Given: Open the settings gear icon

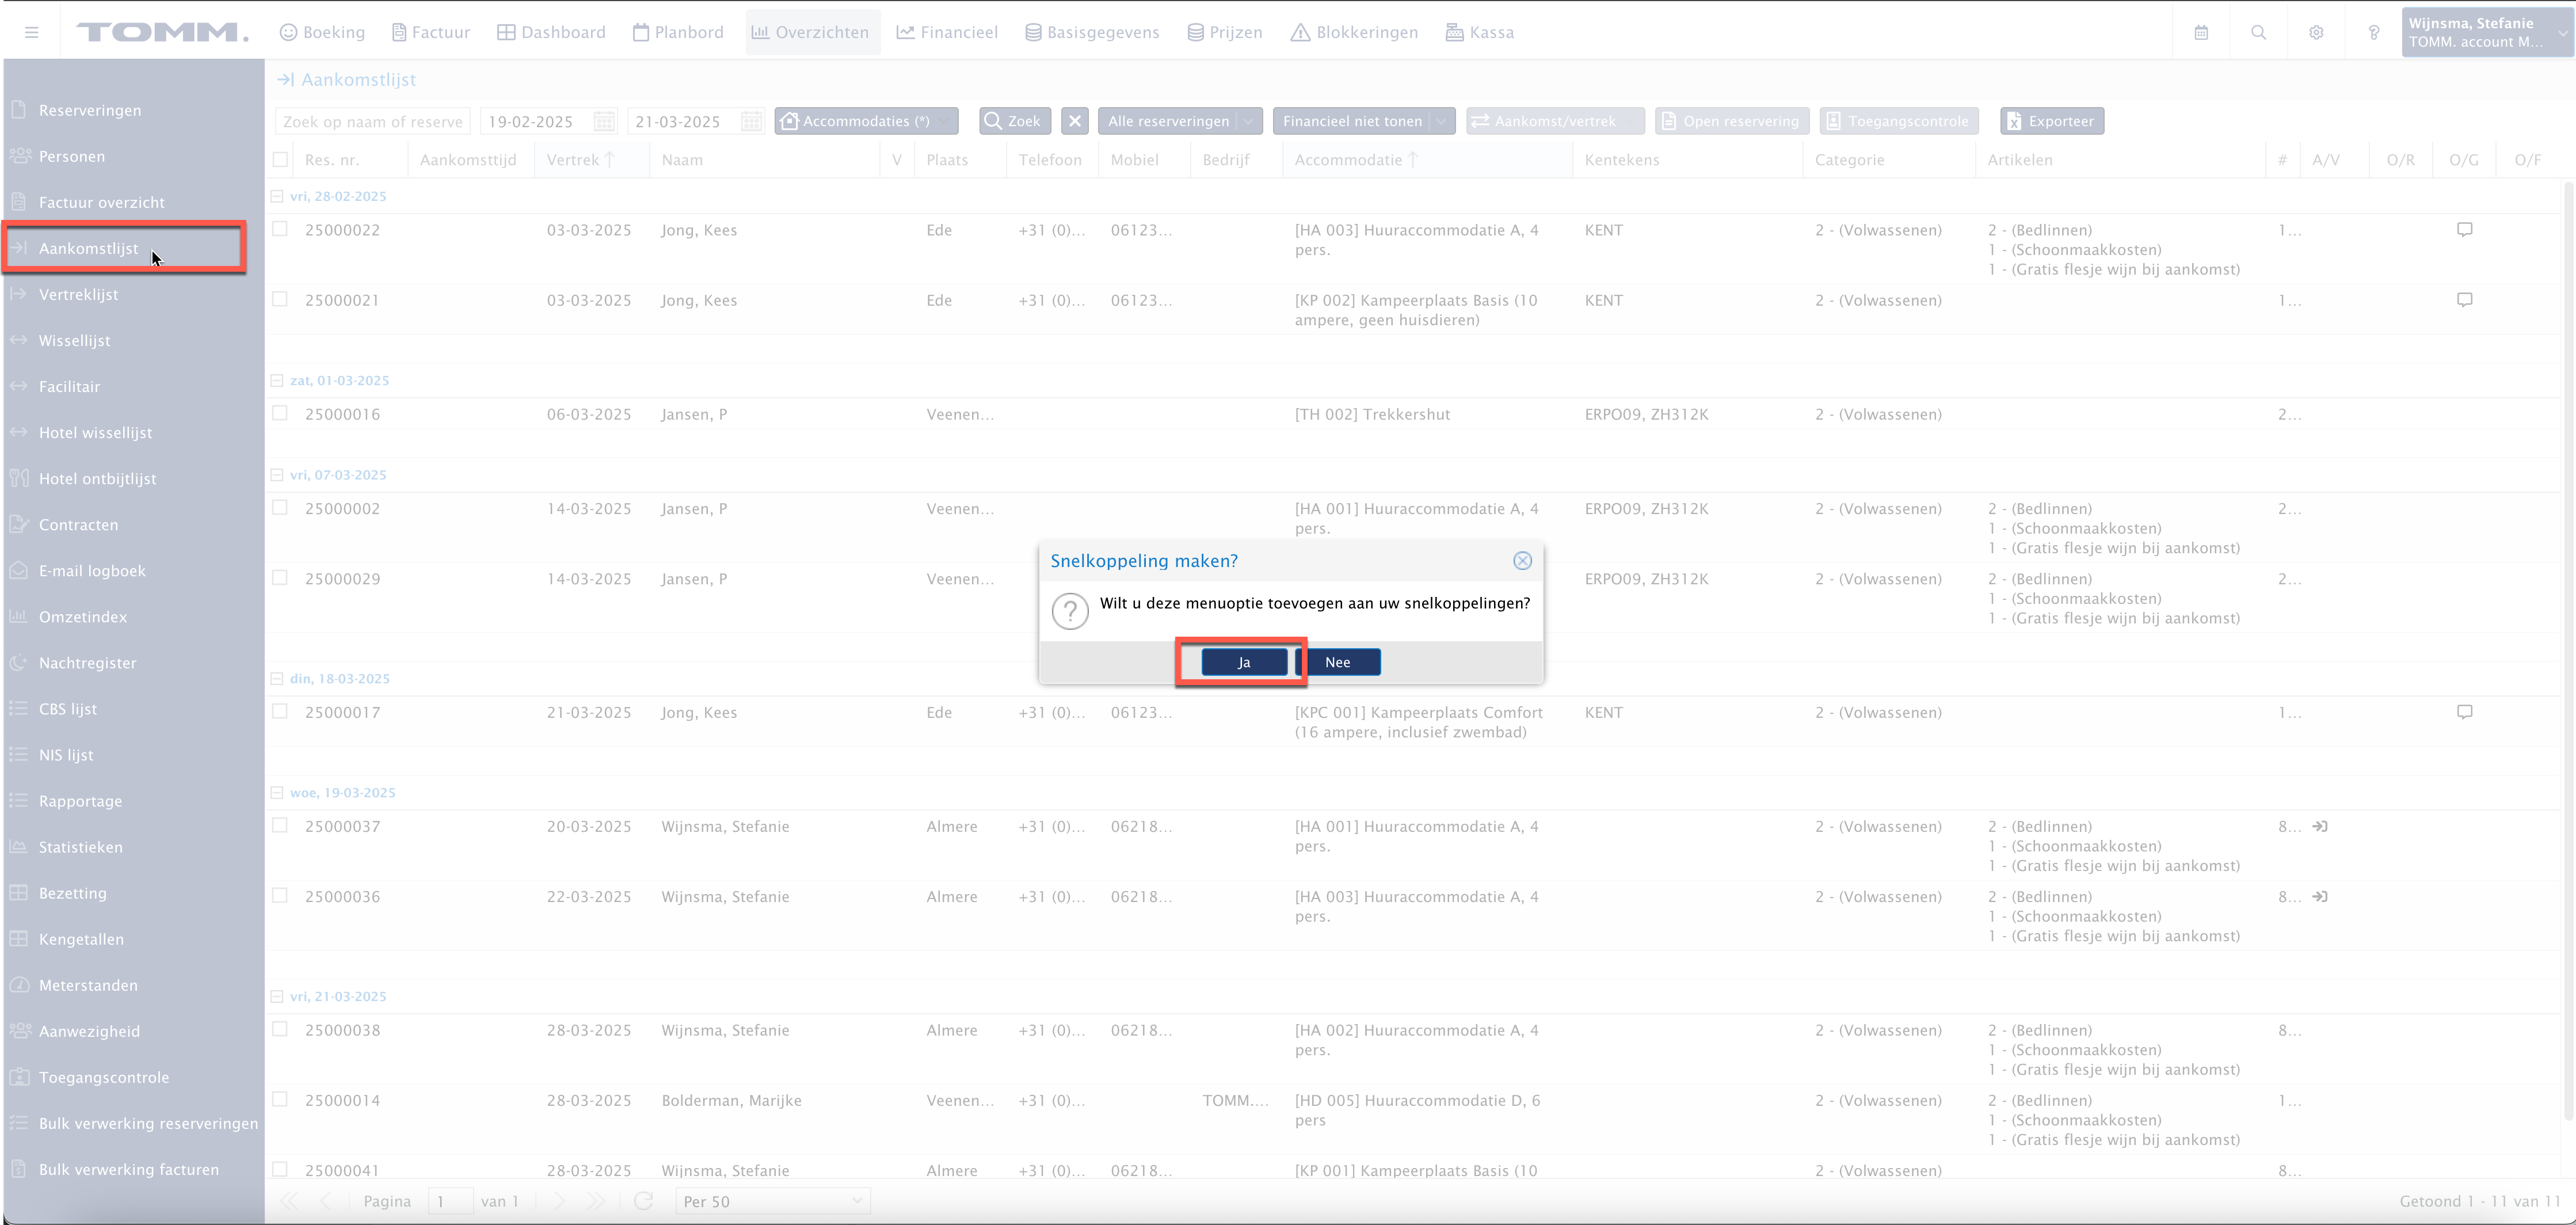Looking at the screenshot, I should (x=2316, y=32).
